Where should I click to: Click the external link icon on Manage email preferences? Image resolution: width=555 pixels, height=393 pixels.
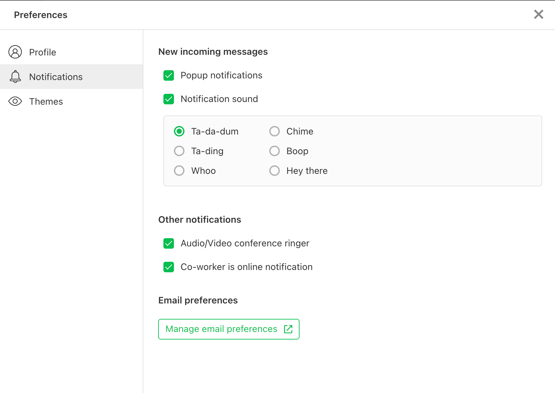(288, 329)
